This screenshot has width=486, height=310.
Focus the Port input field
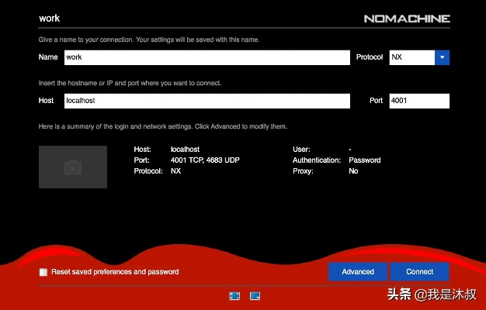point(419,101)
